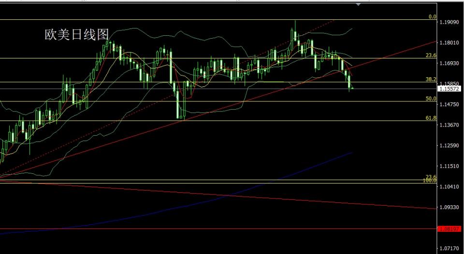Screen dimensions: 464x254
Task: Click the current price tag 1.15572
Action: coord(449,89)
